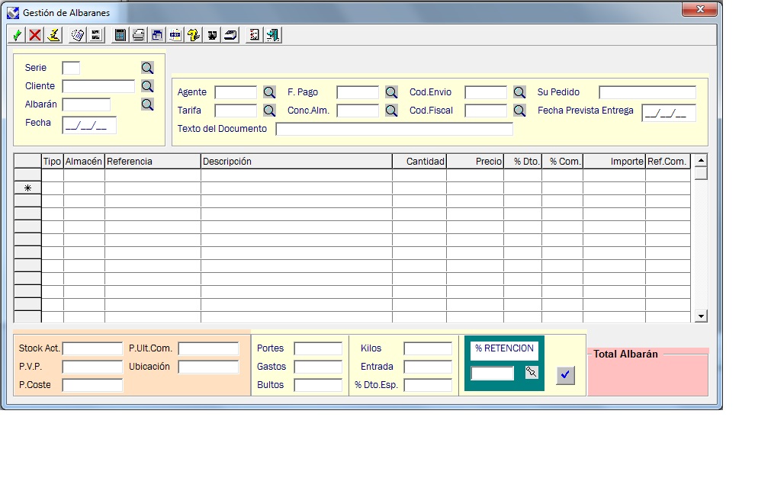The image size is (771, 494).
Task: Click the Almacén column header
Action: [84, 161]
